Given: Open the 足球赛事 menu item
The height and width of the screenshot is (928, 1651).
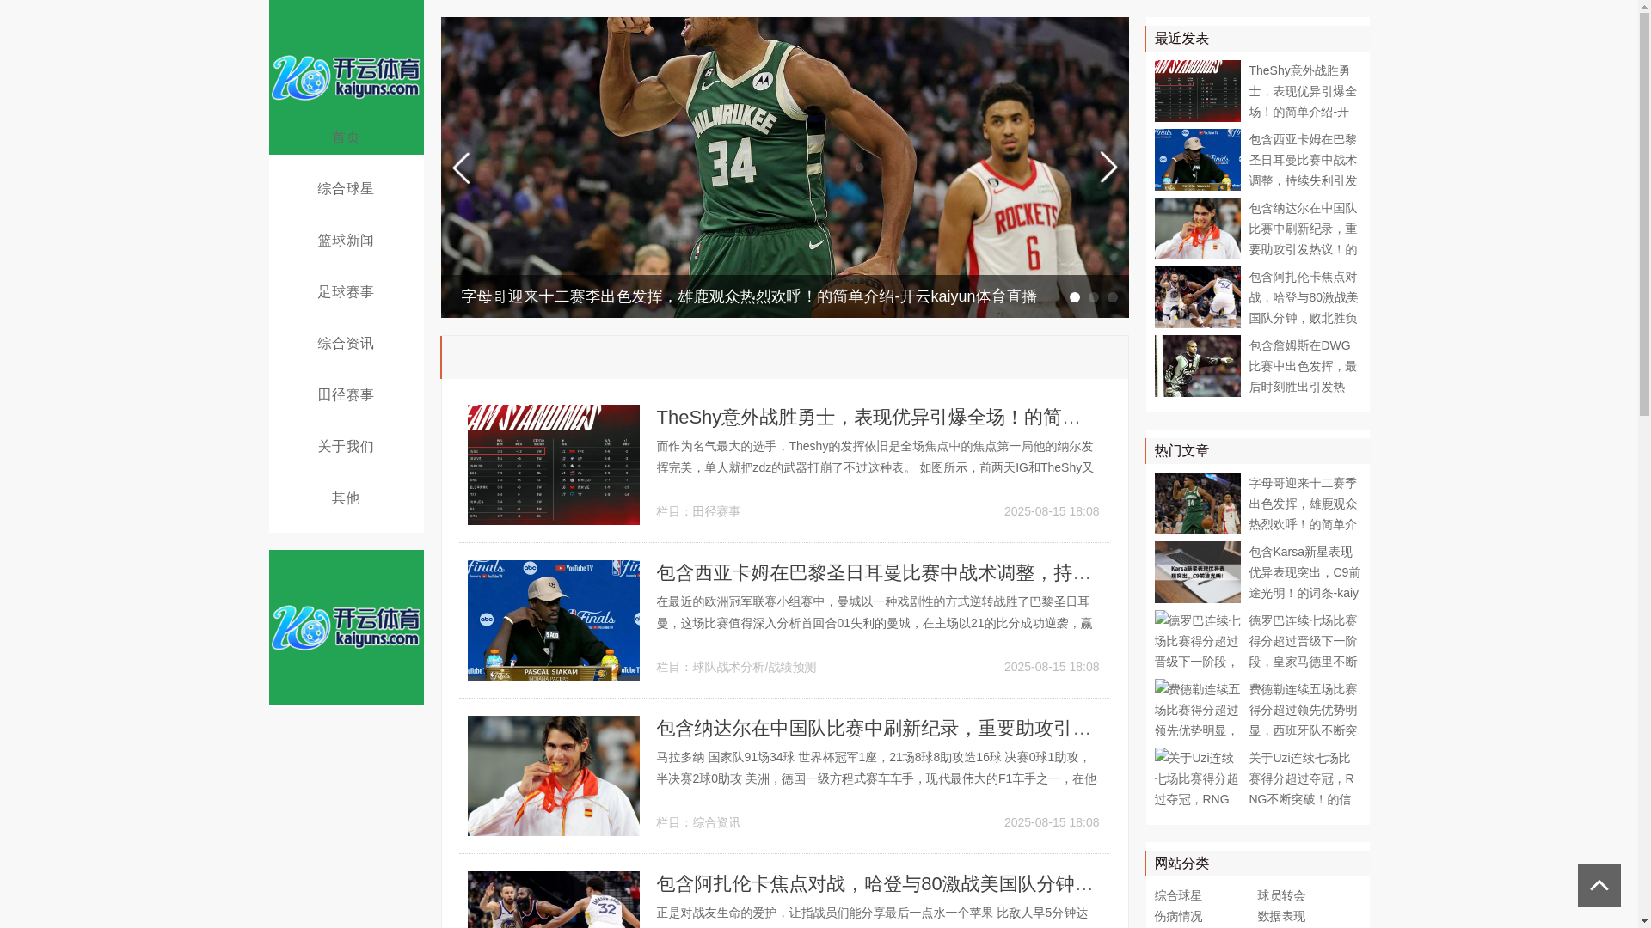Looking at the screenshot, I should point(346,292).
